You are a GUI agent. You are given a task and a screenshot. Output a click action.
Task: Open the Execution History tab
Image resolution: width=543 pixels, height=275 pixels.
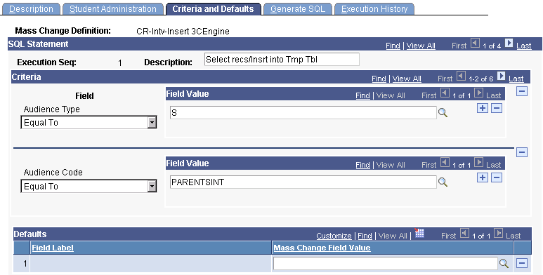(x=374, y=8)
